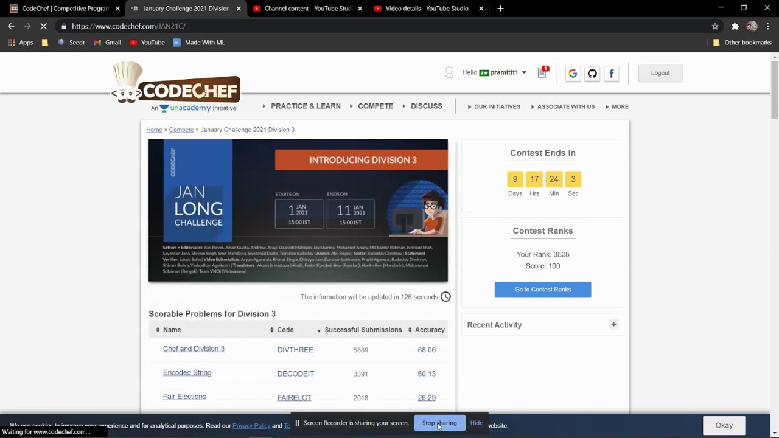
Task: Open the unnamed yellow folder bookmark
Action: pyautogui.click(x=45, y=43)
